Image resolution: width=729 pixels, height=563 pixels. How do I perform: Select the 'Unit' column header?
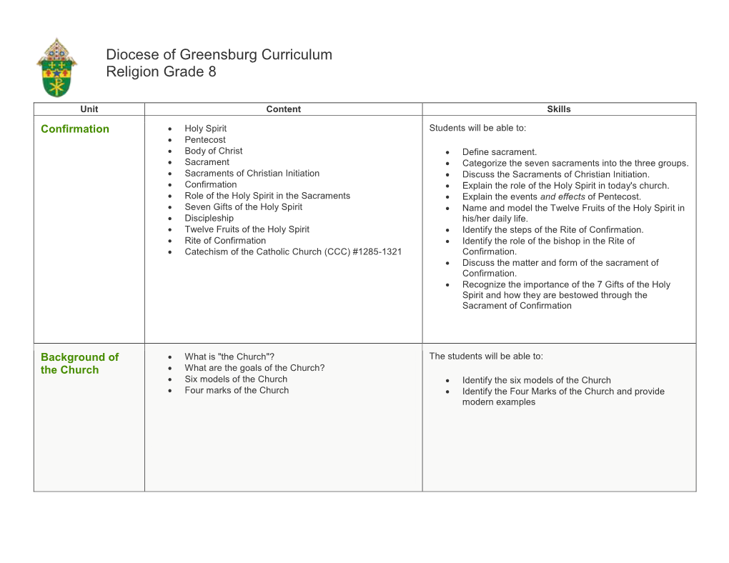89,109
